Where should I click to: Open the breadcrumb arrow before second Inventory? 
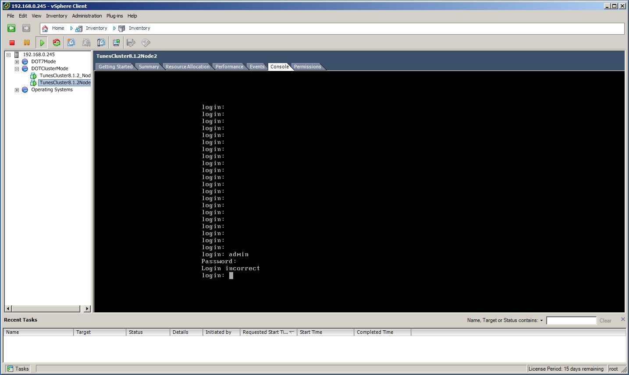pyautogui.click(x=114, y=28)
